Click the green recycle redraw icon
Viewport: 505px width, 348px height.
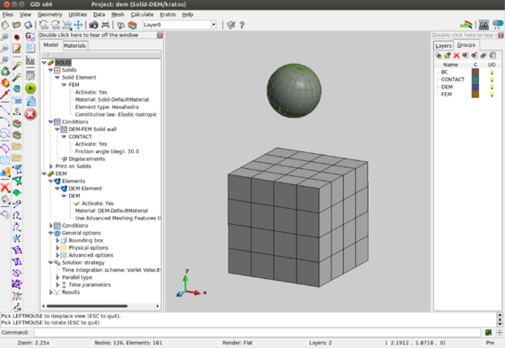point(4,71)
